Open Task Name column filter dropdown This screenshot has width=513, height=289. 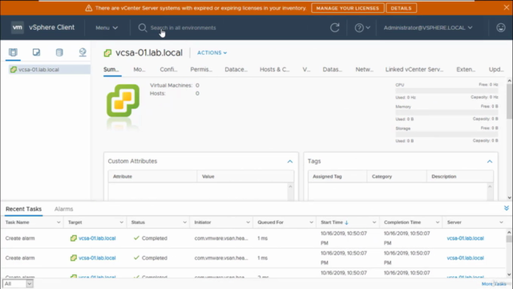coord(59,222)
